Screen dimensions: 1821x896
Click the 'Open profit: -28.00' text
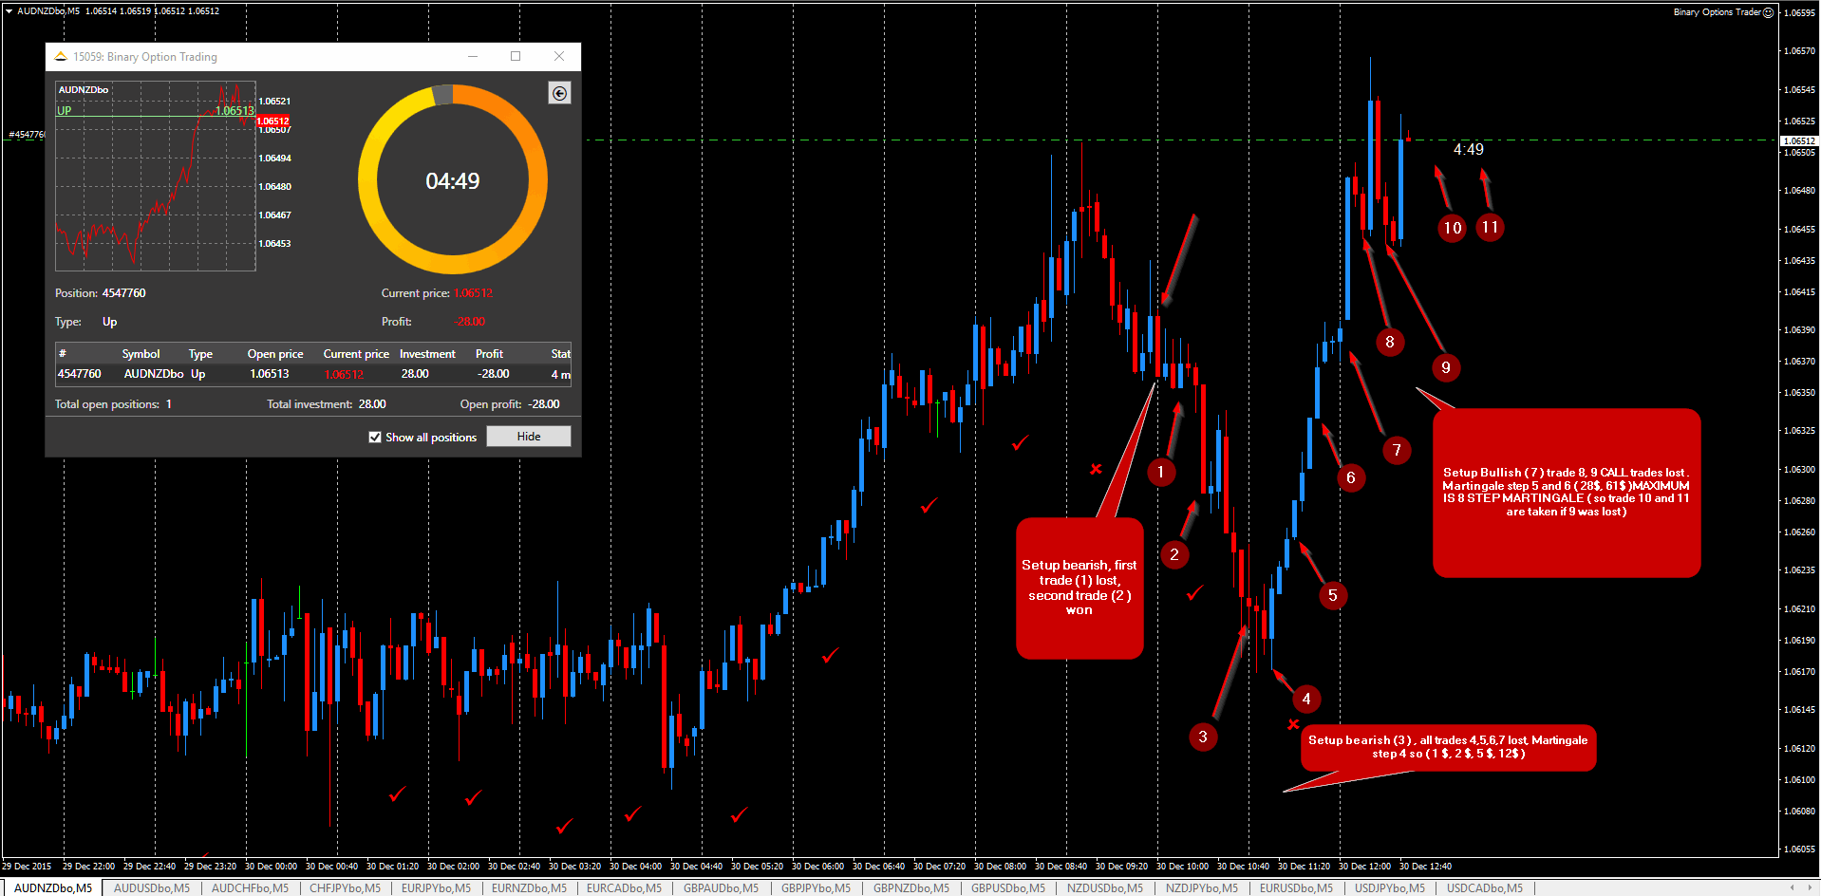coord(510,404)
